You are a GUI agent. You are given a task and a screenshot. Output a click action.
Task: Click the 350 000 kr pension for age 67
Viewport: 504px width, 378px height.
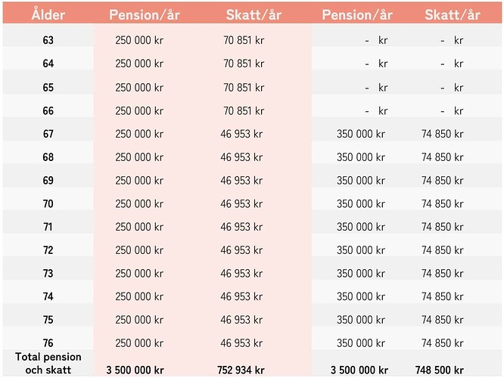click(x=361, y=134)
